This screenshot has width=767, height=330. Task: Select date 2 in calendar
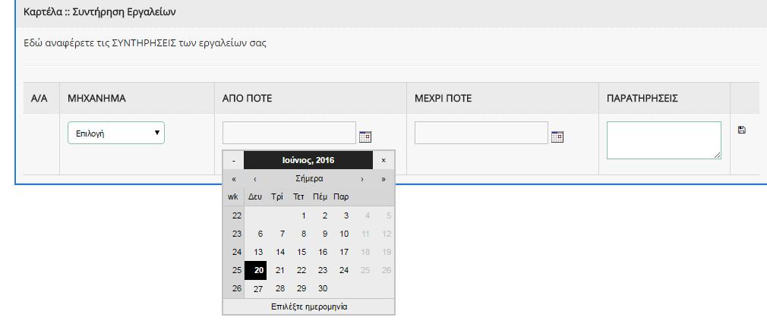tap(325, 215)
